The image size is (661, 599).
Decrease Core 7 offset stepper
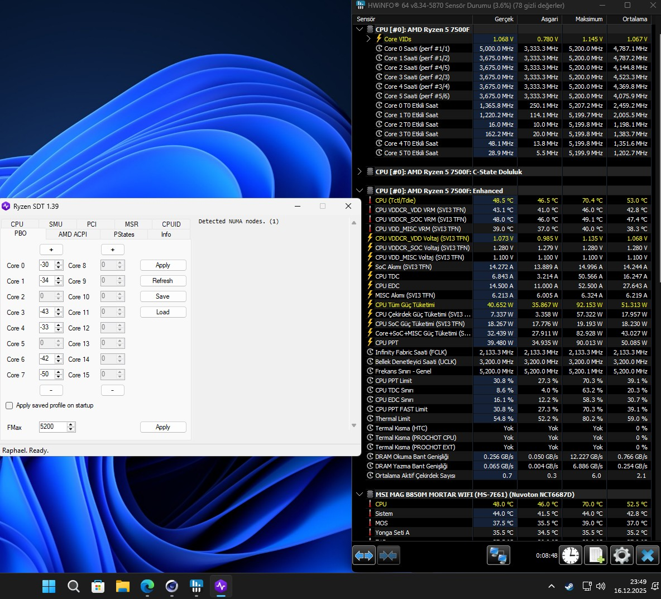(x=59, y=376)
